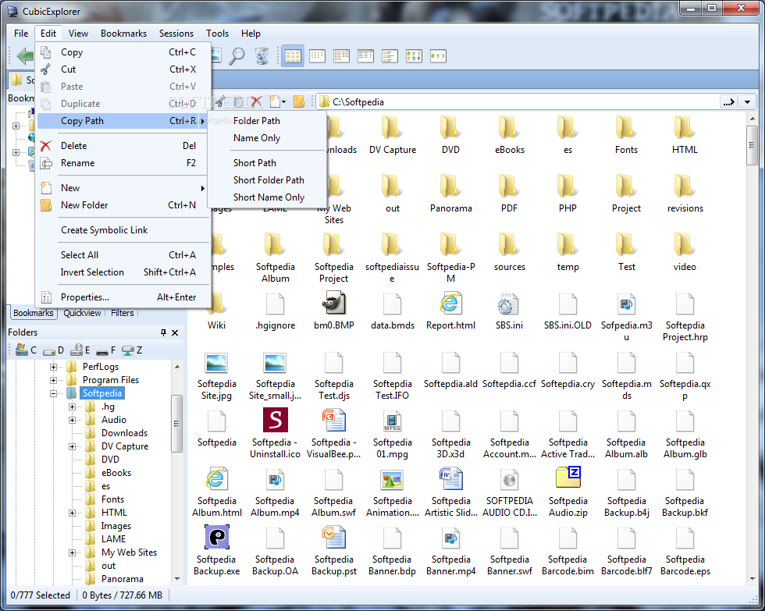Switch to the Quickview tab
The image size is (765, 611).
click(82, 313)
